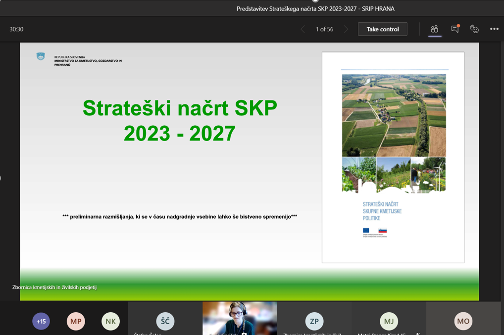Viewport: 504px width, 335px height.
Task: Click the video tile of the woman with headset
Action: pos(240,318)
